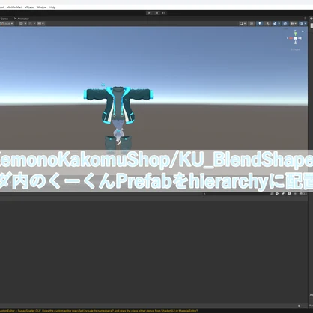Switch to the Animator tab
Image resolution: width=313 pixels, height=313 pixels.
click(22, 19)
